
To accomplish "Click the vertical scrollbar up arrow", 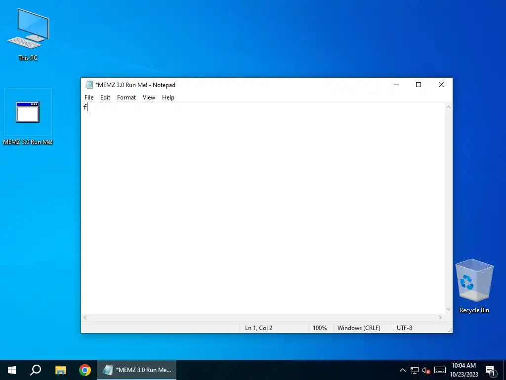I will pyautogui.click(x=448, y=107).
